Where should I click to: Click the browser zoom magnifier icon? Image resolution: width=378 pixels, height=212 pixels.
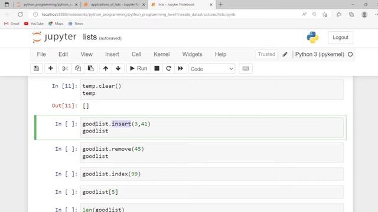pyautogui.click(x=314, y=14)
